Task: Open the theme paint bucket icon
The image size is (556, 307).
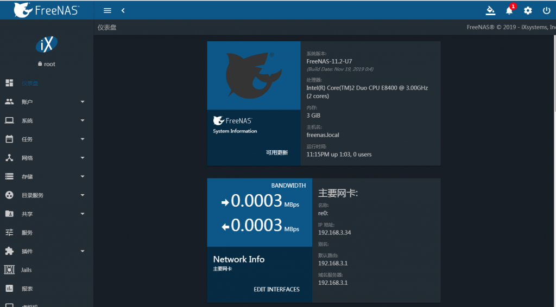Action: [x=490, y=11]
